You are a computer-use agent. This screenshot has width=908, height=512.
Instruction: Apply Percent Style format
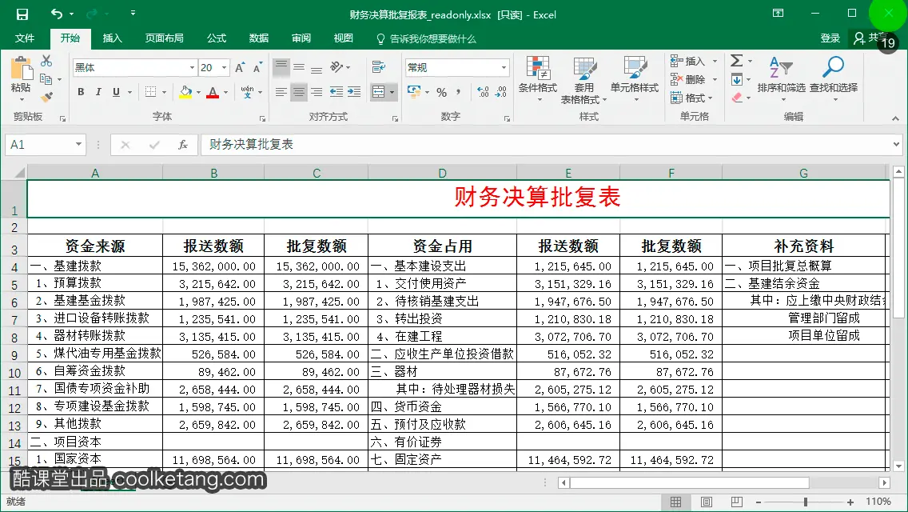pos(442,92)
